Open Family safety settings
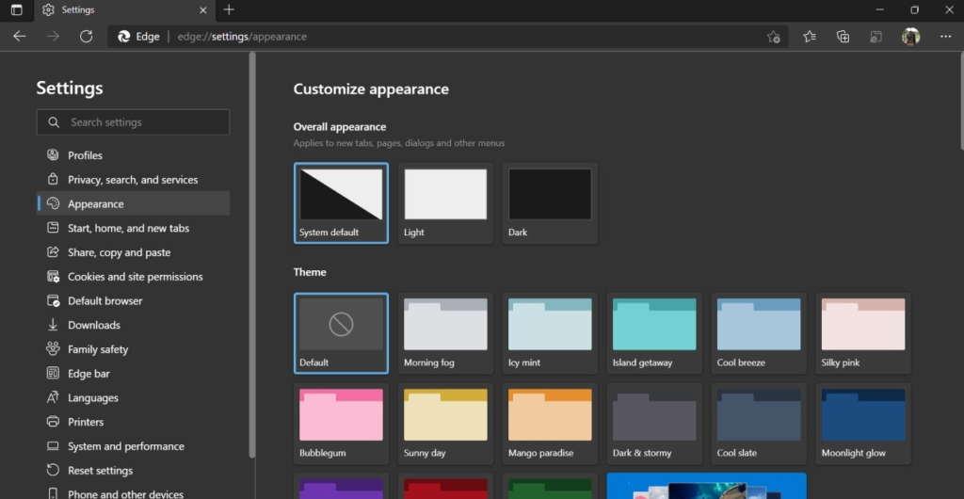 click(x=134, y=349)
